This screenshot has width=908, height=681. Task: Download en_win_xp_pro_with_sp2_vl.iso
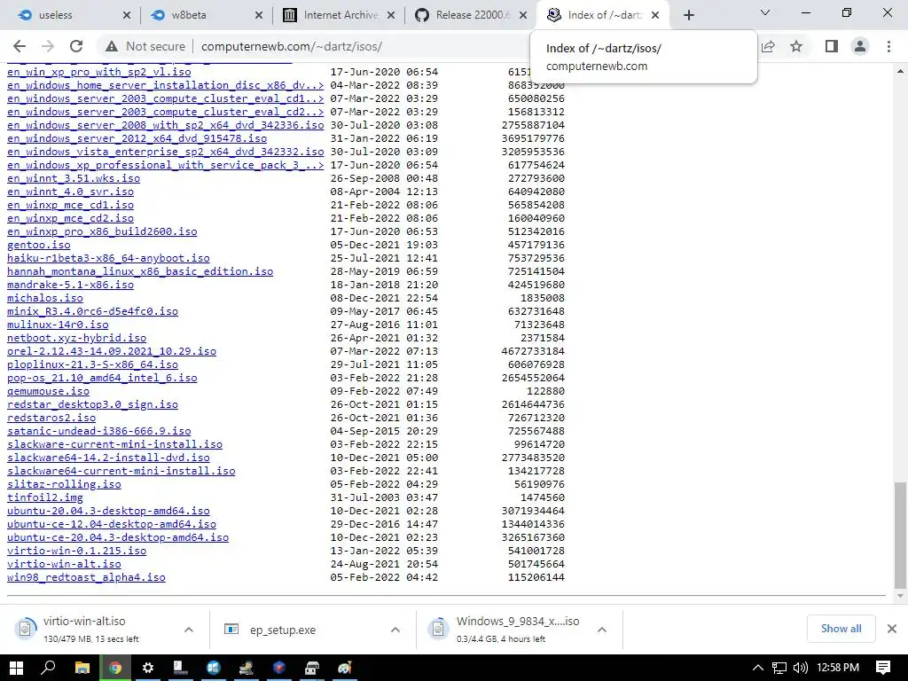click(99, 72)
